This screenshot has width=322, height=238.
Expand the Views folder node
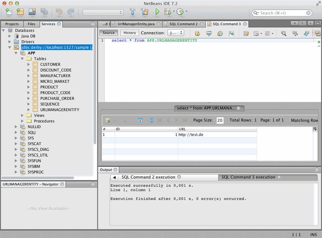coord(22,115)
